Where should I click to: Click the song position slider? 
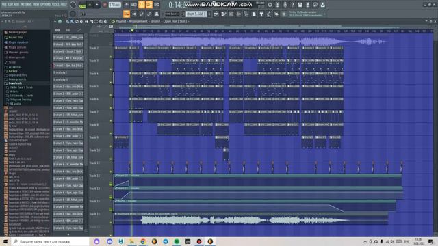(101, 14)
